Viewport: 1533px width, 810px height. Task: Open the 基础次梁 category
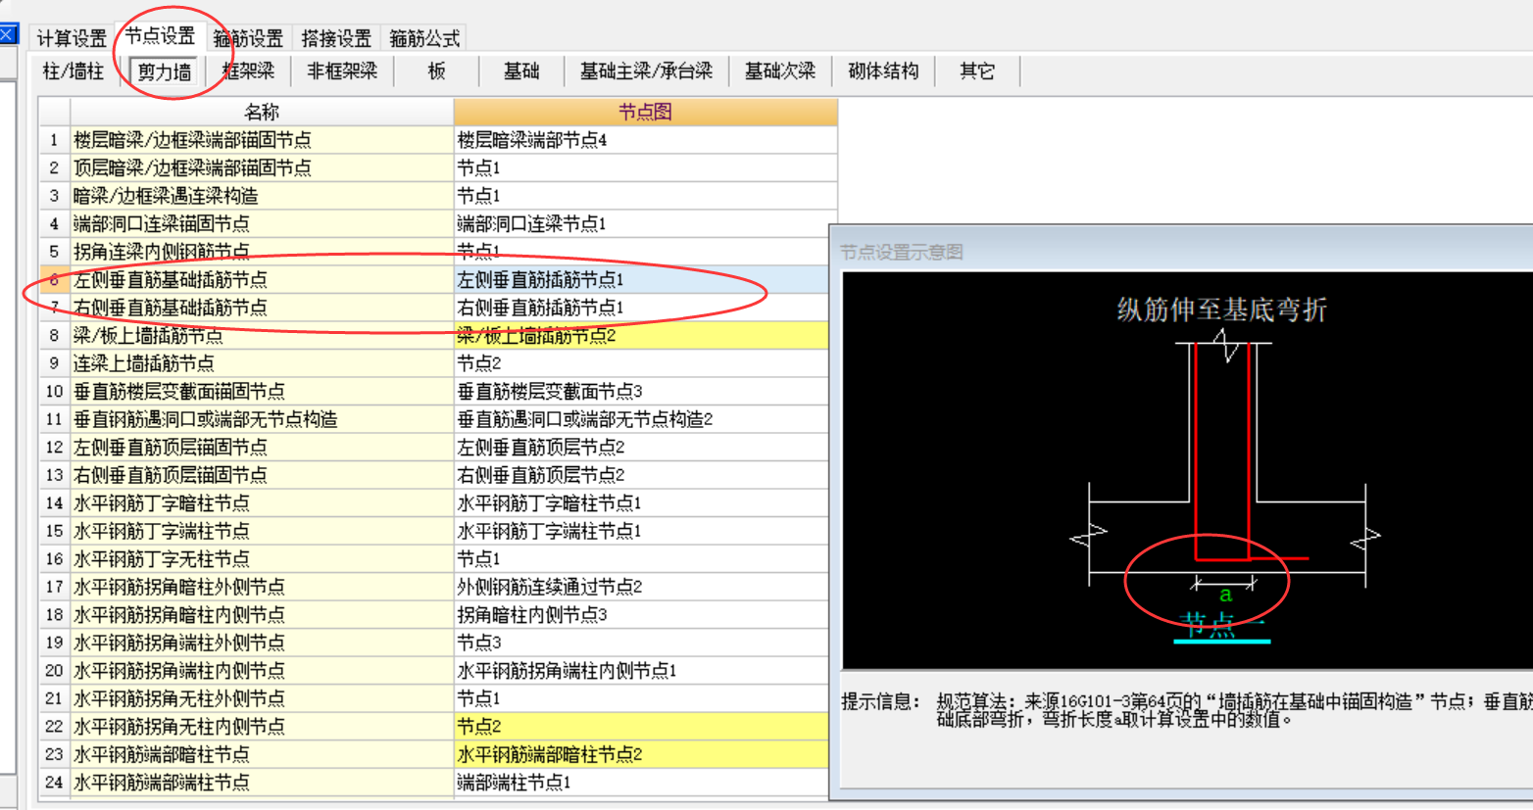[780, 71]
